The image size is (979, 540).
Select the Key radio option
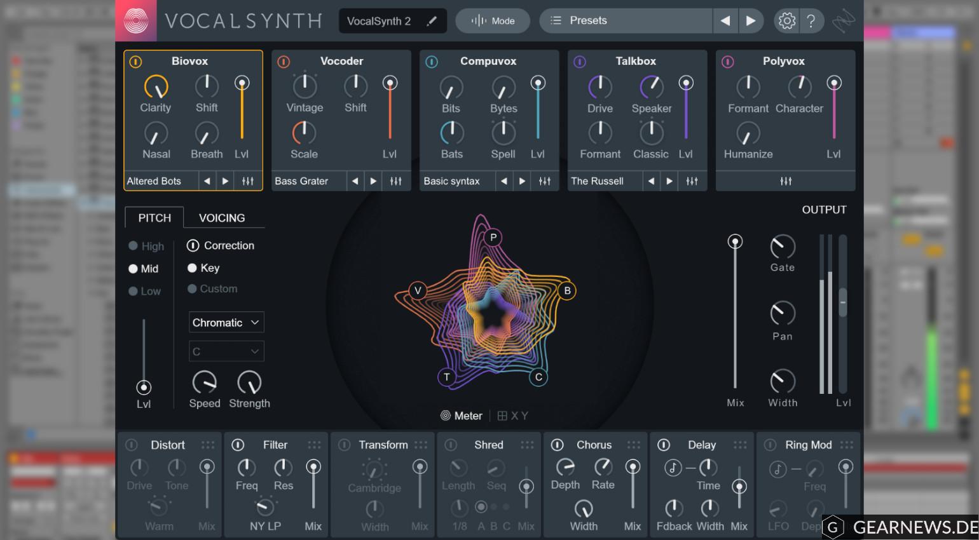[x=192, y=268]
